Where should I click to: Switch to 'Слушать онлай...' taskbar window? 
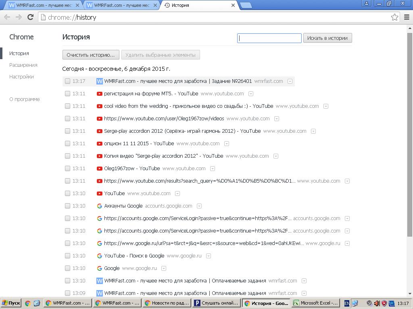tap(217, 303)
